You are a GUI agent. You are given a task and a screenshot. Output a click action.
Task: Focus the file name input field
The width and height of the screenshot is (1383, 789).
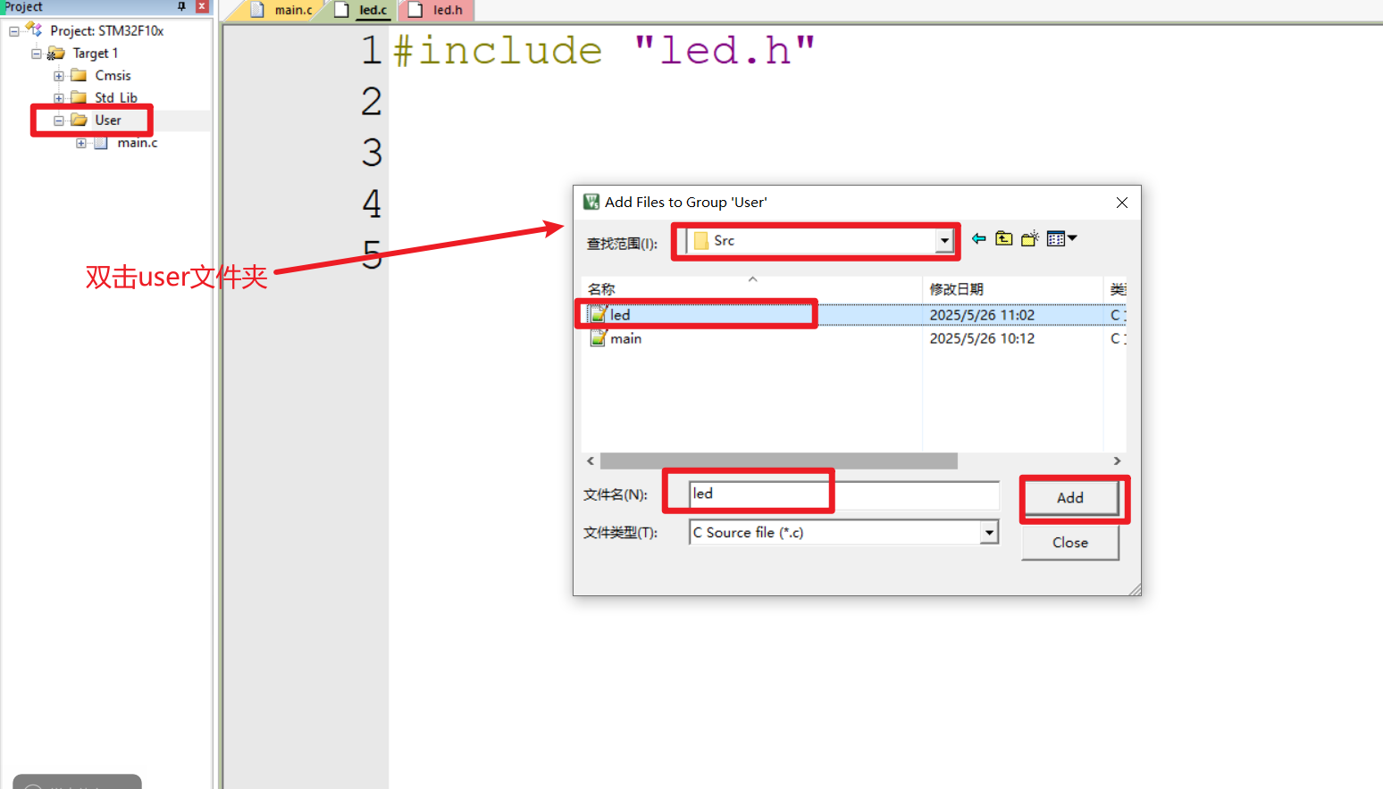click(x=844, y=494)
